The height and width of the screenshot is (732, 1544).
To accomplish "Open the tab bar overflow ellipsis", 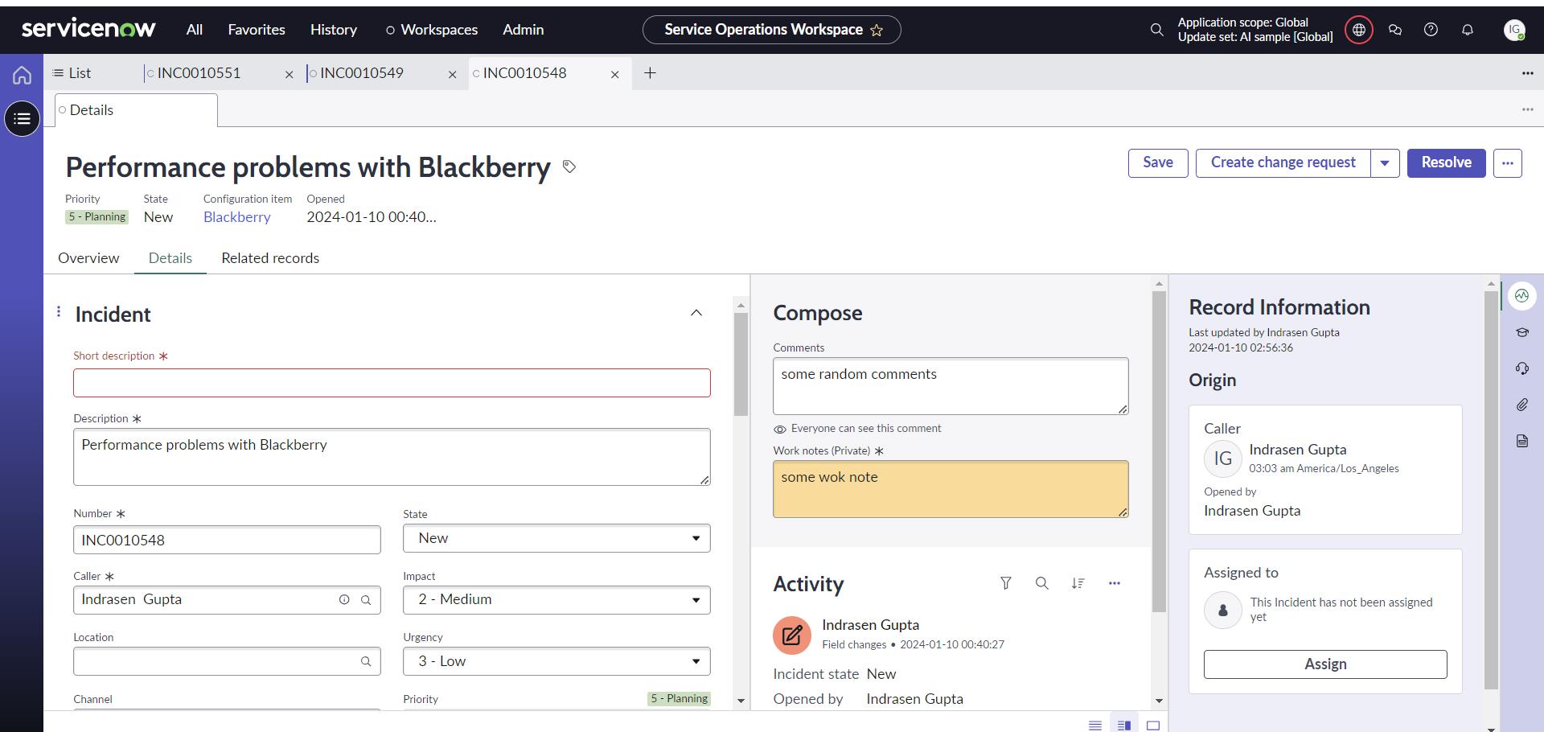I will click(1528, 73).
